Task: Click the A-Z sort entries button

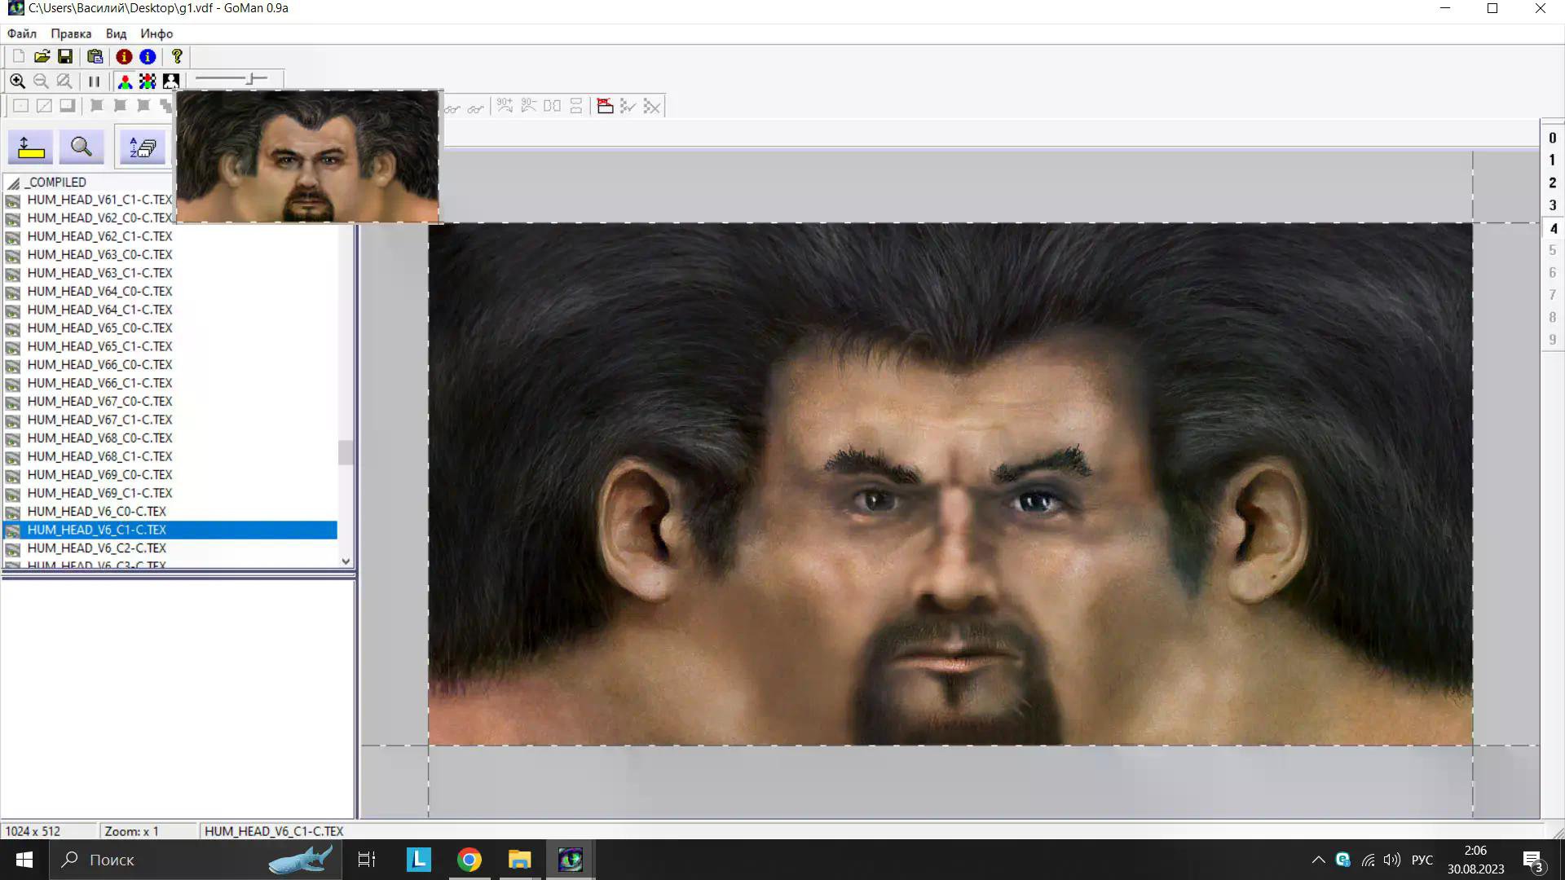Action: pos(143,147)
